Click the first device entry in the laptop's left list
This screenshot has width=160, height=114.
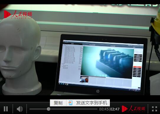pyautogui.click(x=69, y=47)
